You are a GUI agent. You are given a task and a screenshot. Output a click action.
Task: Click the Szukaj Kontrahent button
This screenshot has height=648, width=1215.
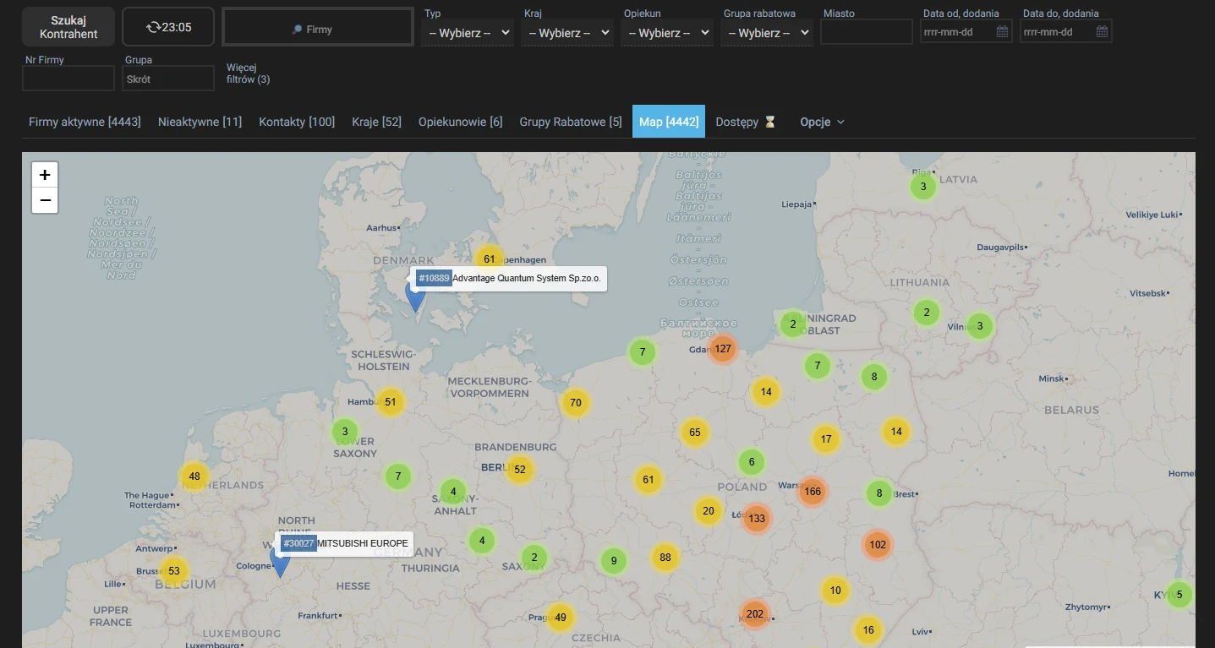pyautogui.click(x=68, y=27)
